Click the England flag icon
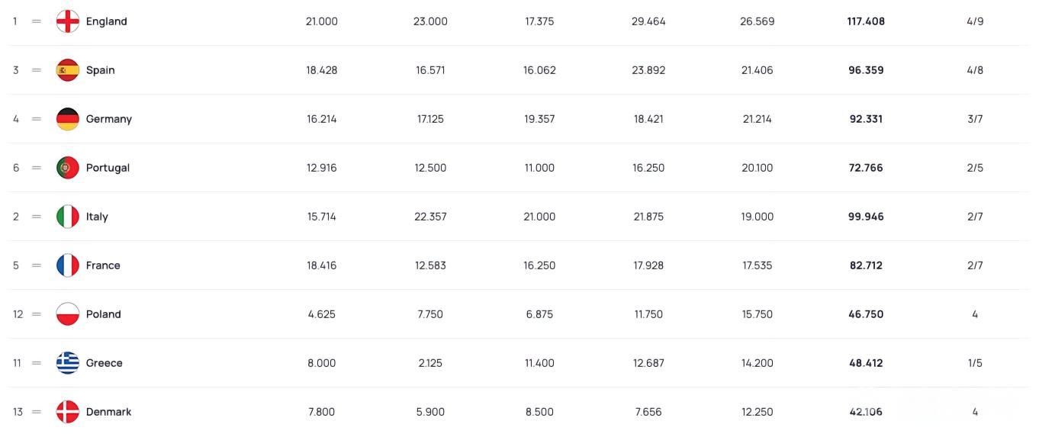This screenshot has height=434, width=1039. (68, 21)
